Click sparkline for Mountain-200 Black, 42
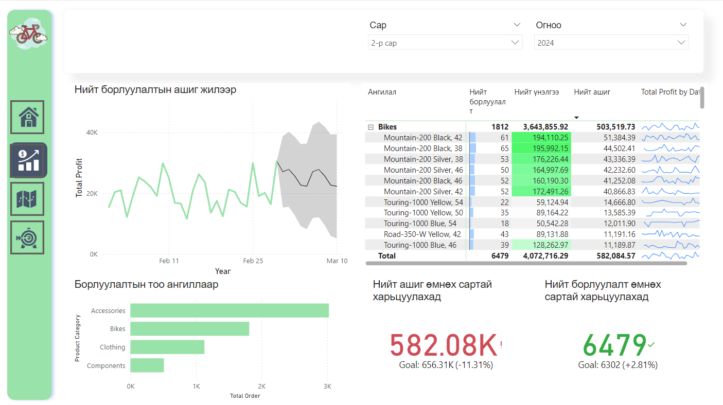723x405 pixels. click(x=670, y=137)
